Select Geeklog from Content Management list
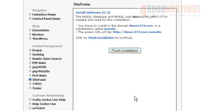Screen dimensions: 205x111 (x=38, y=54)
